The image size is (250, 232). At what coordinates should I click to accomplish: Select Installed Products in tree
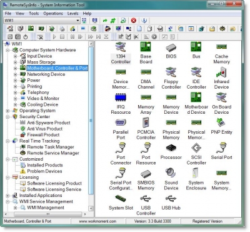(45, 165)
